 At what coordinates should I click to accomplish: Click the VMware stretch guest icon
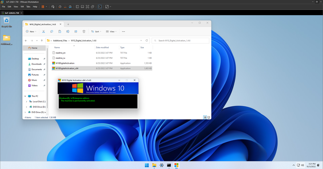(107, 7)
